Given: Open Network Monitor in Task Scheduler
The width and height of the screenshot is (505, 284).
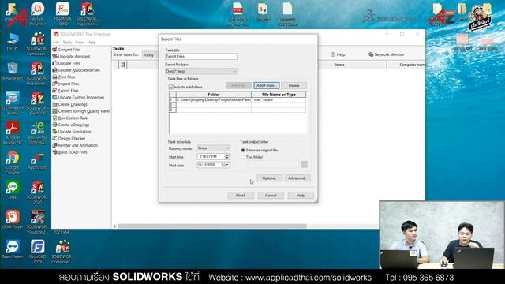Looking at the screenshot, I should pyautogui.click(x=386, y=54).
